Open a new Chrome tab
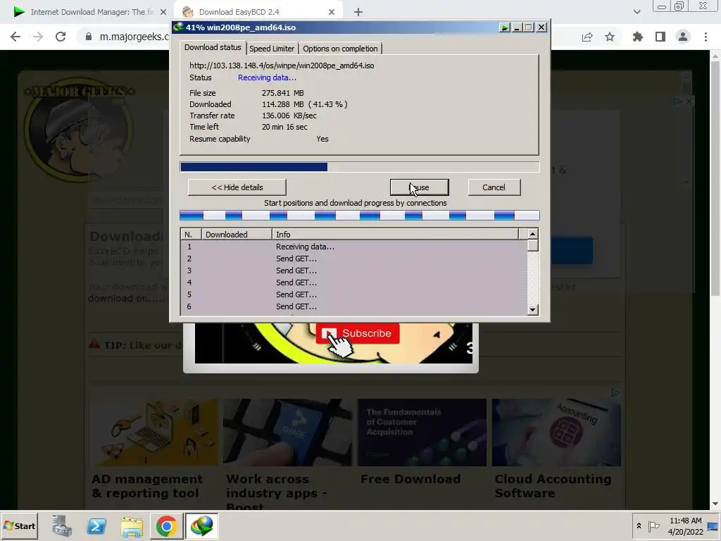The image size is (721, 541). (358, 12)
